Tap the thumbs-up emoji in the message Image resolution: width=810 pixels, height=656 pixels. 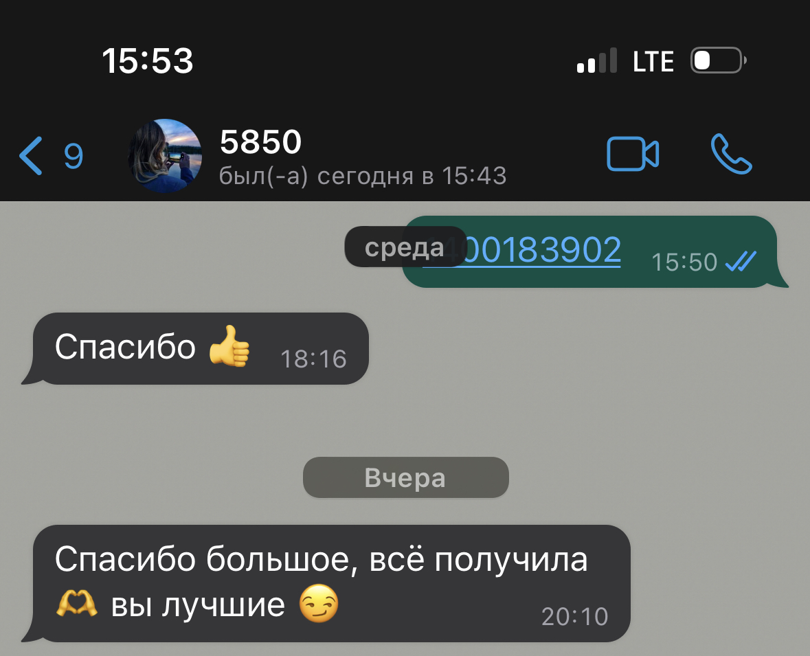[x=229, y=346]
